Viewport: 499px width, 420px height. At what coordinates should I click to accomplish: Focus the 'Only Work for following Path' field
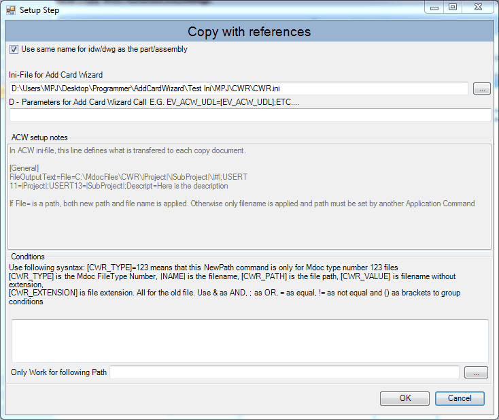(284, 372)
